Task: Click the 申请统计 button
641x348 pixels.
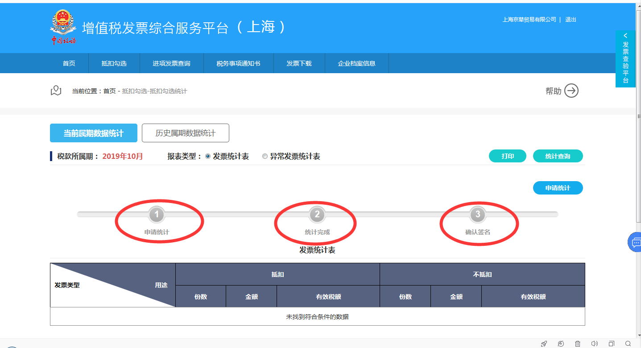Action: pyautogui.click(x=558, y=188)
